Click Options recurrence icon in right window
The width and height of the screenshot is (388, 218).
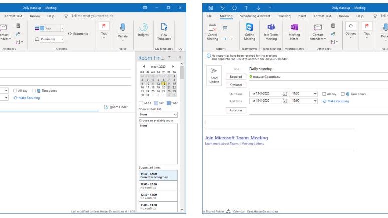pos(351,26)
